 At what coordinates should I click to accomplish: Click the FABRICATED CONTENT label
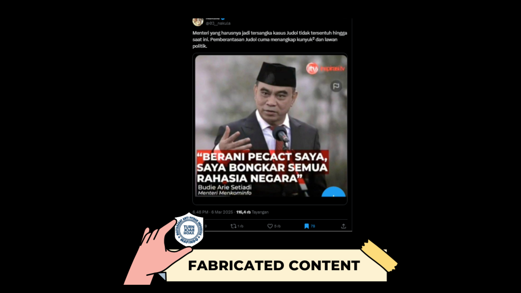274,266
